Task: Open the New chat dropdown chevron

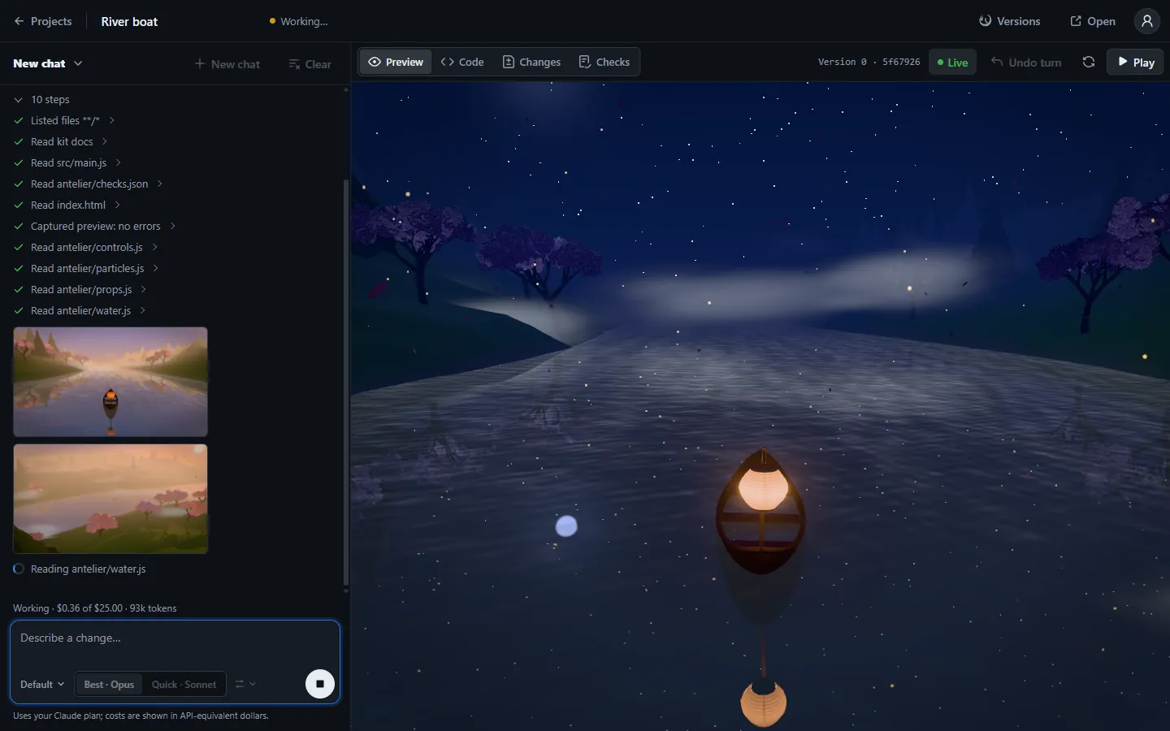Action: point(78,63)
